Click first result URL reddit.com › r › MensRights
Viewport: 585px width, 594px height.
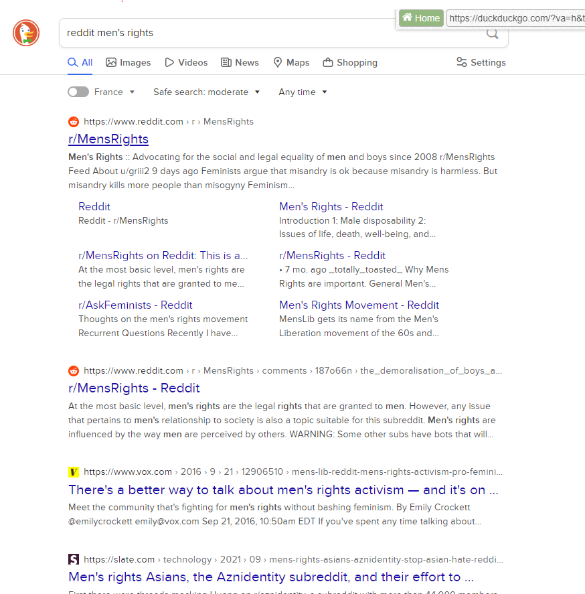pyautogui.click(x=169, y=122)
